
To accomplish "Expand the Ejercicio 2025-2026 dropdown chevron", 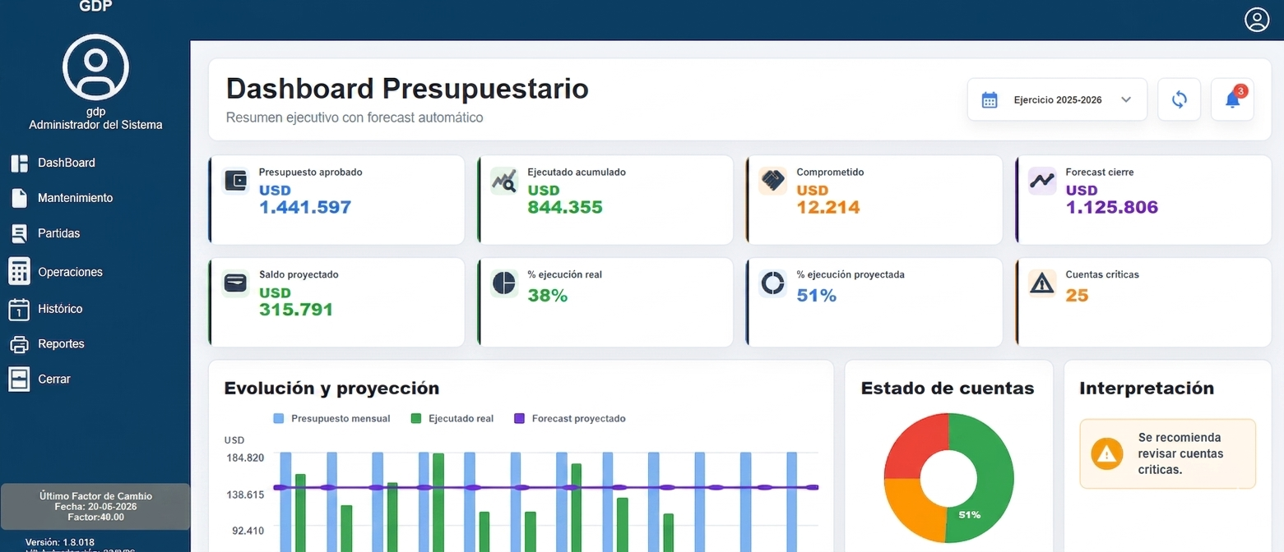I will [1126, 100].
